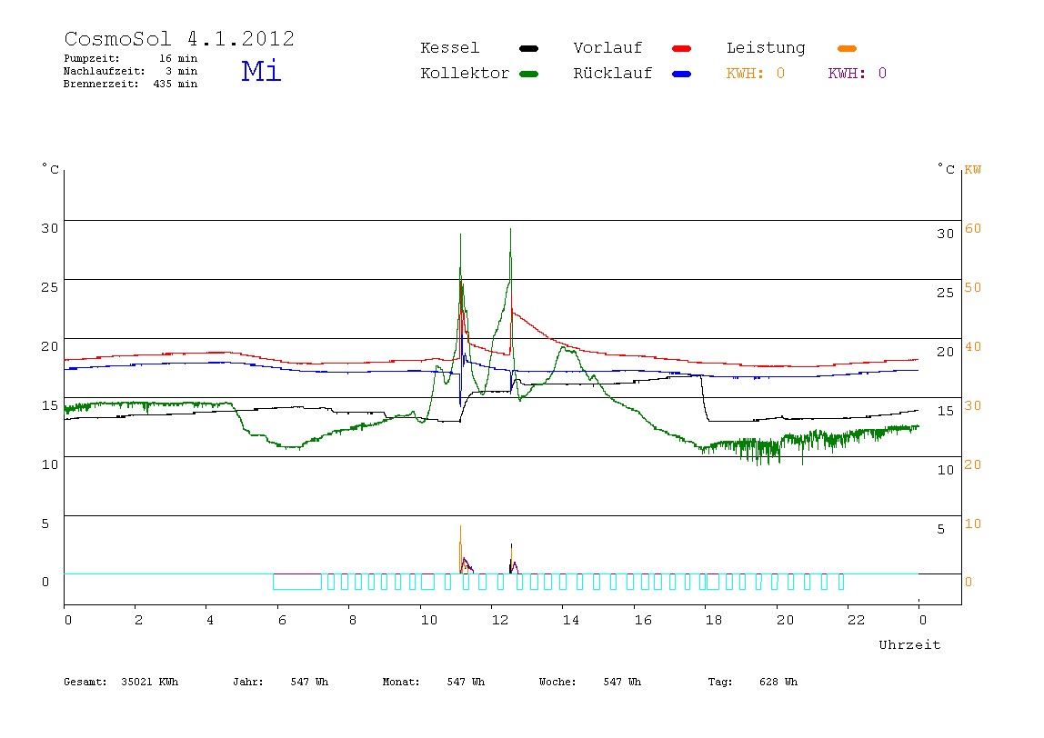Screen dimensions: 1044x738
Task: Click the time axis tick "18"
Action: pyautogui.click(x=713, y=620)
